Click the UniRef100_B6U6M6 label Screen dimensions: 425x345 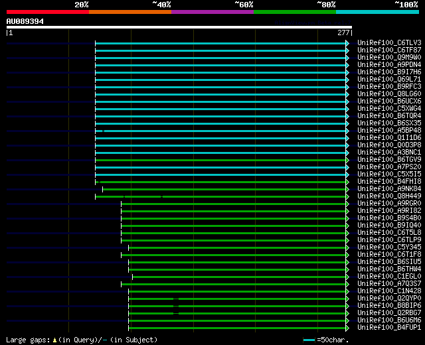tap(389, 320)
